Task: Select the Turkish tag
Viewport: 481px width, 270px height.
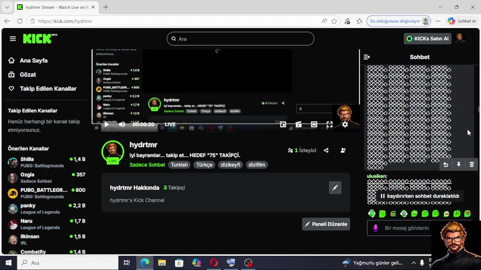Action: coord(179,165)
